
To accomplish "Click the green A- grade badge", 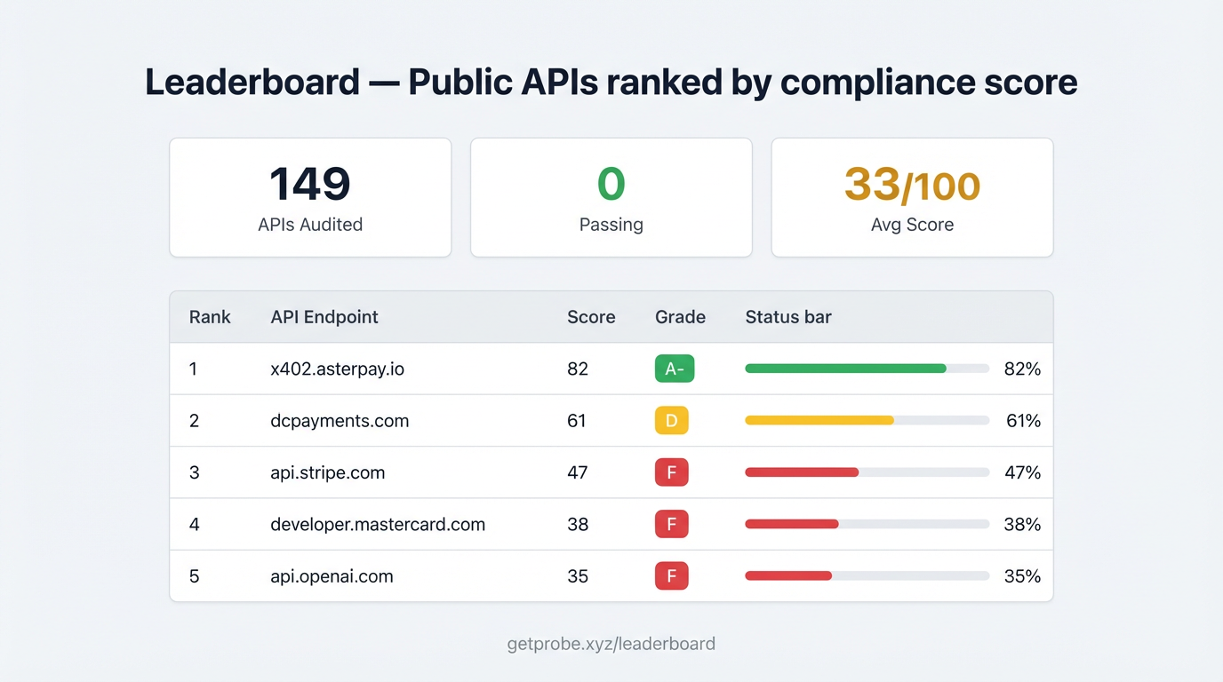I will tap(674, 369).
